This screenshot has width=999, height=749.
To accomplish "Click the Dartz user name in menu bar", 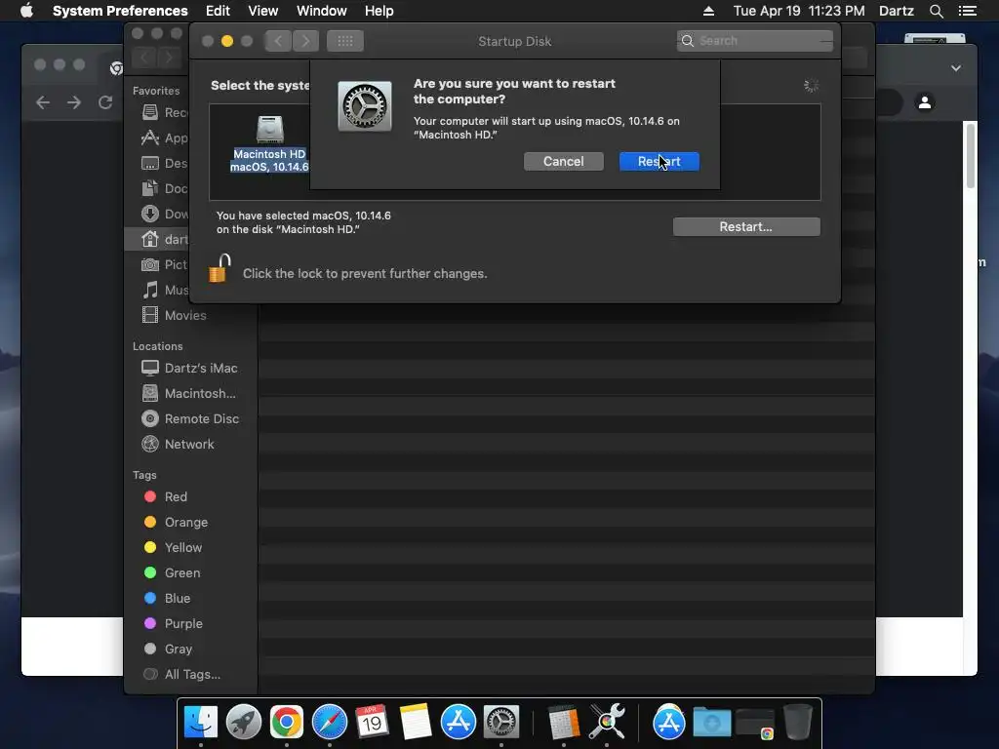I will point(896,11).
